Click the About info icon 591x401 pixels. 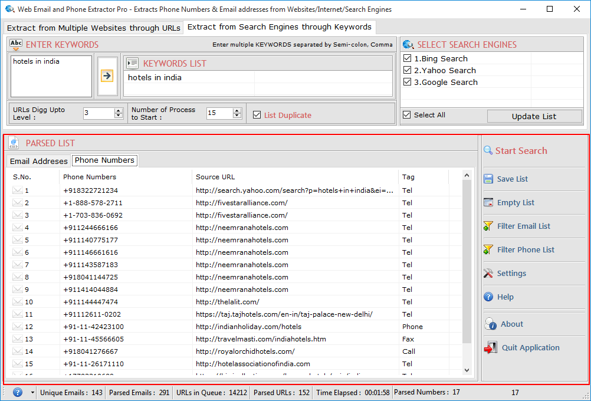(490, 324)
